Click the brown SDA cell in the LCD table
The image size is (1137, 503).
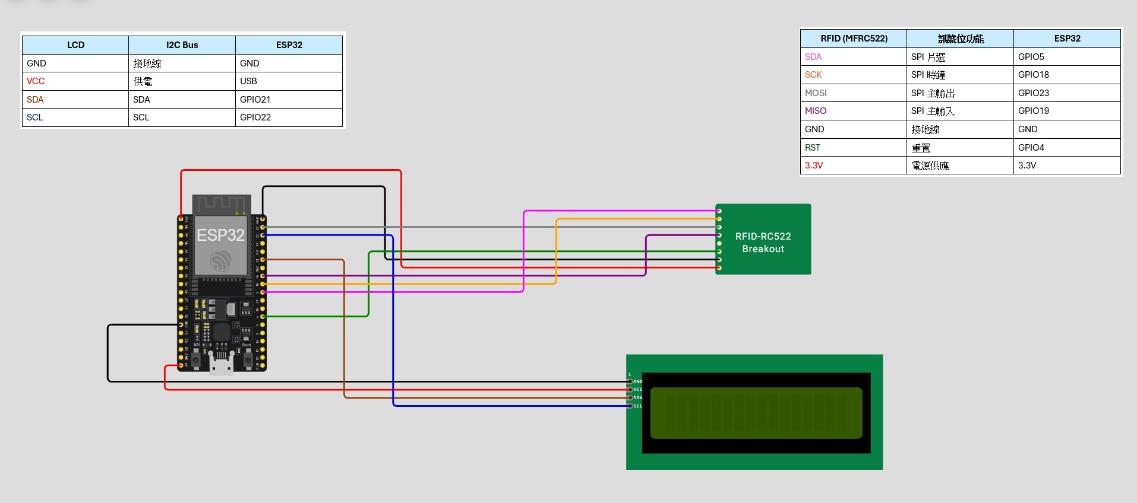click(x=75, y=100)
